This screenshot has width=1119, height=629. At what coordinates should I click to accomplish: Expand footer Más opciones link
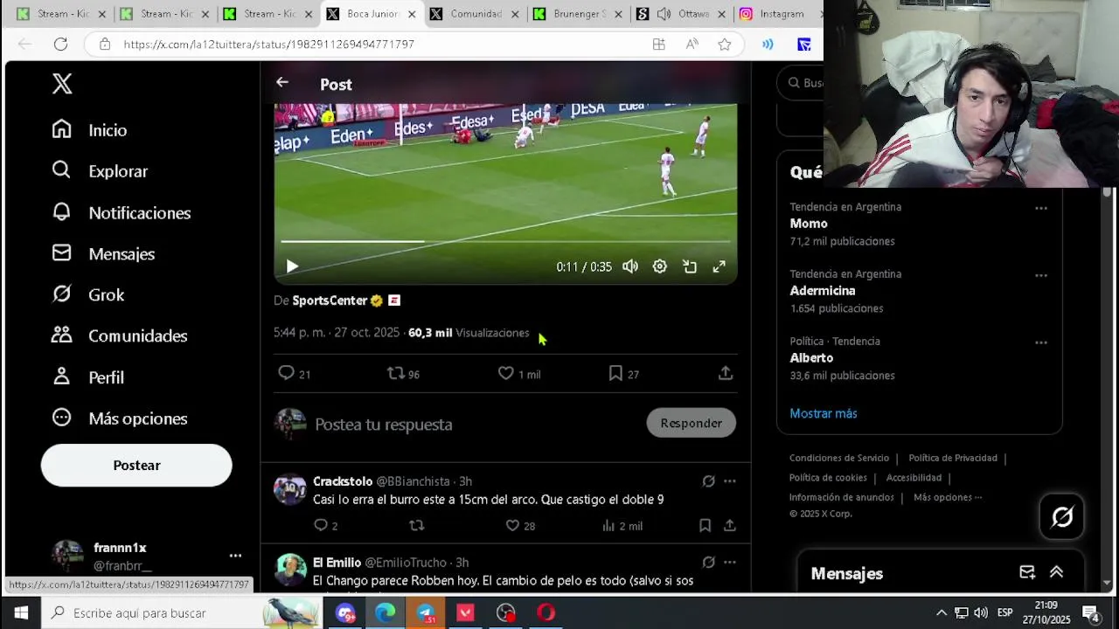point(948,497)
